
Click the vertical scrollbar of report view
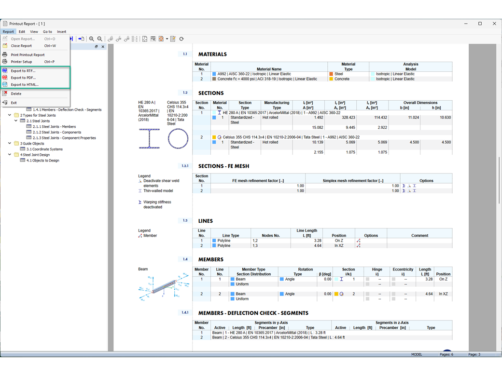[499, 180]
